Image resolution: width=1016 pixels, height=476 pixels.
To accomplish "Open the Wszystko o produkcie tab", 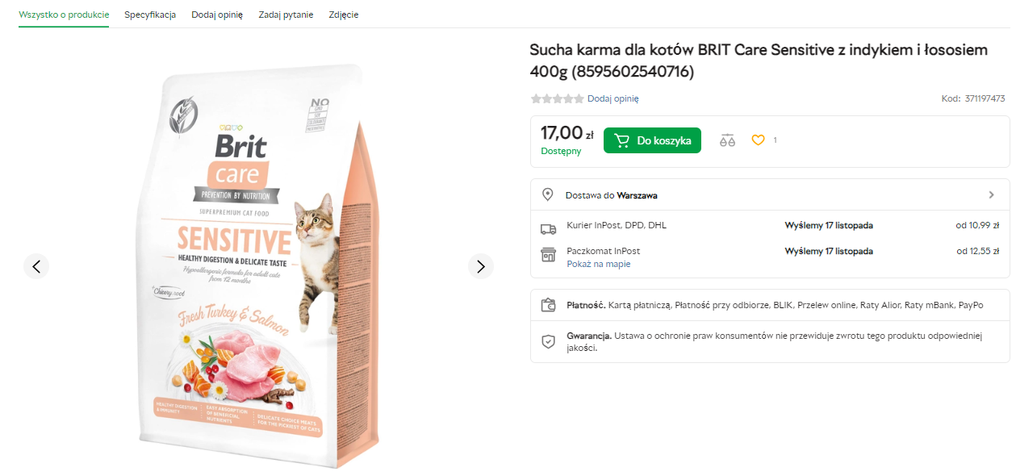I will [x=64, y=15].
